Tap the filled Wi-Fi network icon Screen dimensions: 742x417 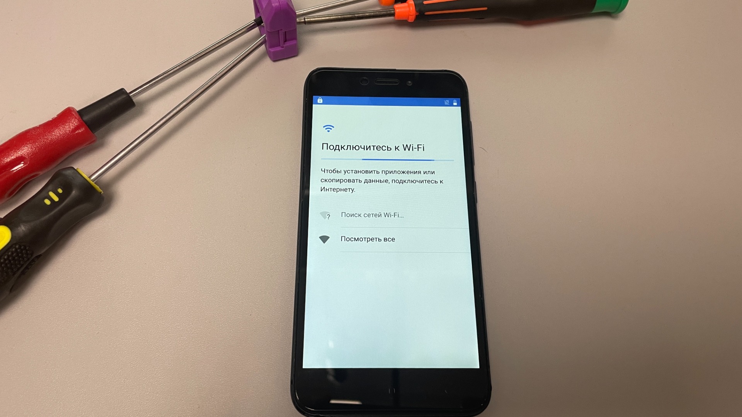(x=324, y=239)
